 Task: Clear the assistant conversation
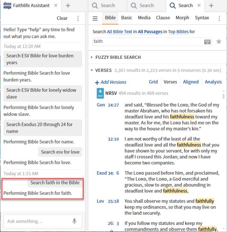pyautogui.click(x=62, y=18)
